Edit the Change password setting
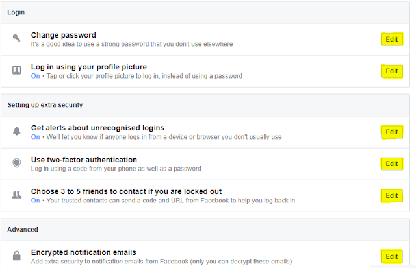 tap(392, 39)
